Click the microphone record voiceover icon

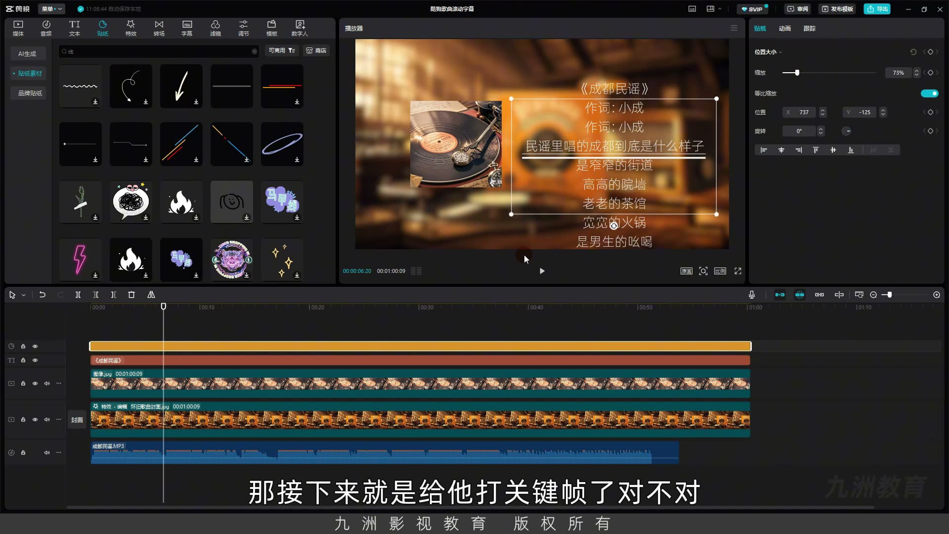pos(752,295)
